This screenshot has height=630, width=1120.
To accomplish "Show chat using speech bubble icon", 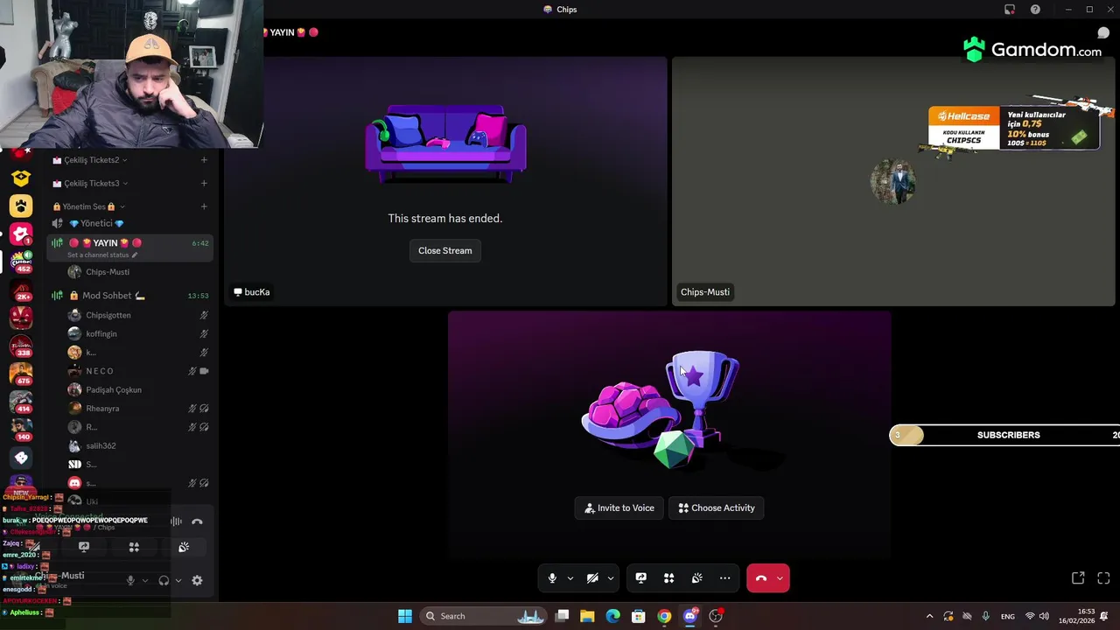I will pyautogui.click(x=1103, y=32).
